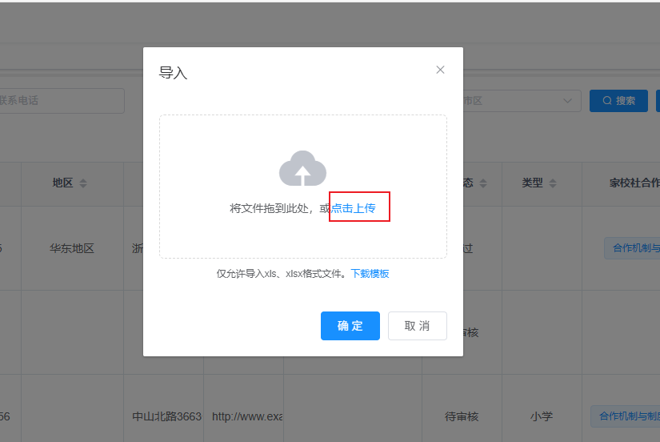Close the 导入 dialog with the X icon

tap(440, 70)
